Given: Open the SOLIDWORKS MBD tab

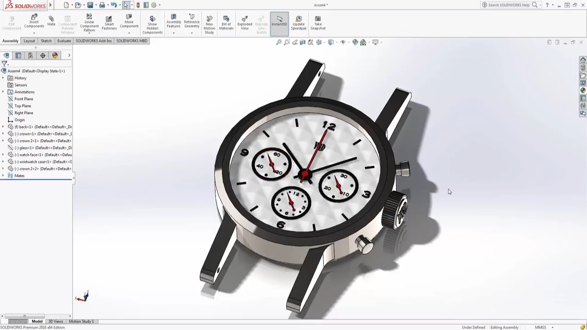Looking at the screenshot, I should (132, 41).
